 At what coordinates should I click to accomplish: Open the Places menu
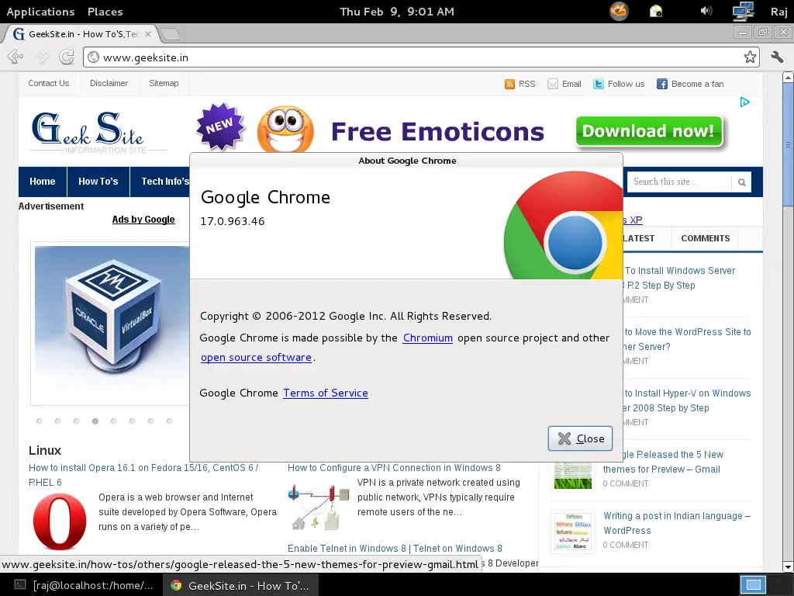point(105,12)
